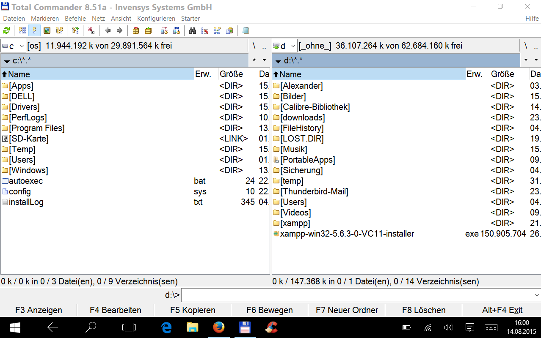The width and height of the screenshot is (541, 338).
Task: Switch to thumbnail view
Action: [47, 30]
